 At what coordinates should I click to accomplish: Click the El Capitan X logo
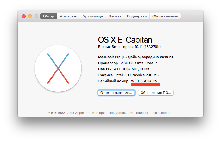click(x=58, y=68)
